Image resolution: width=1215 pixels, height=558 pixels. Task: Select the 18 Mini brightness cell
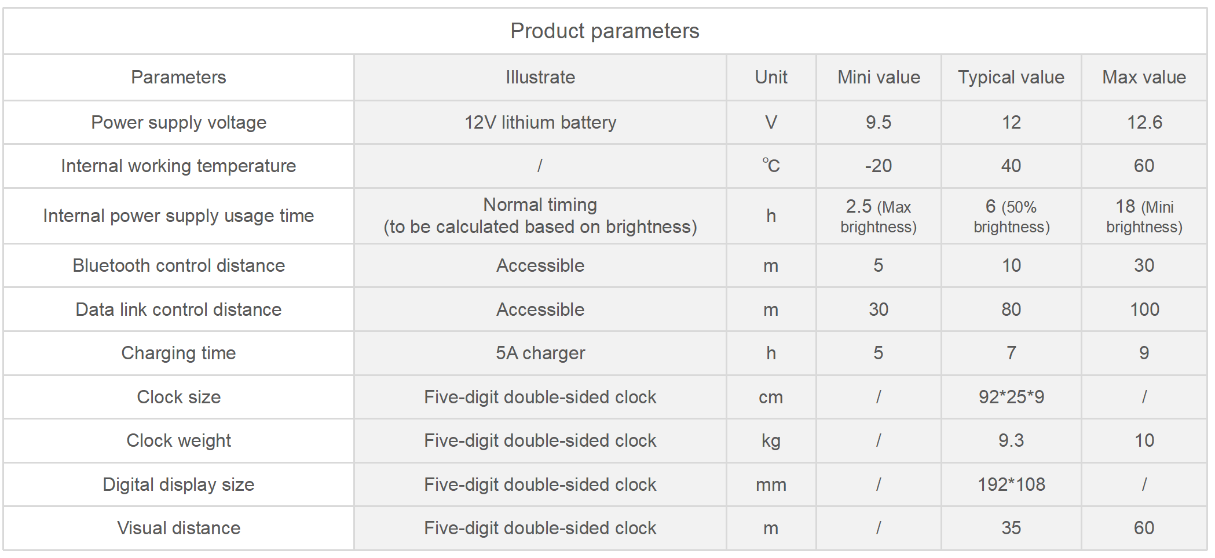coord(1144,216)
